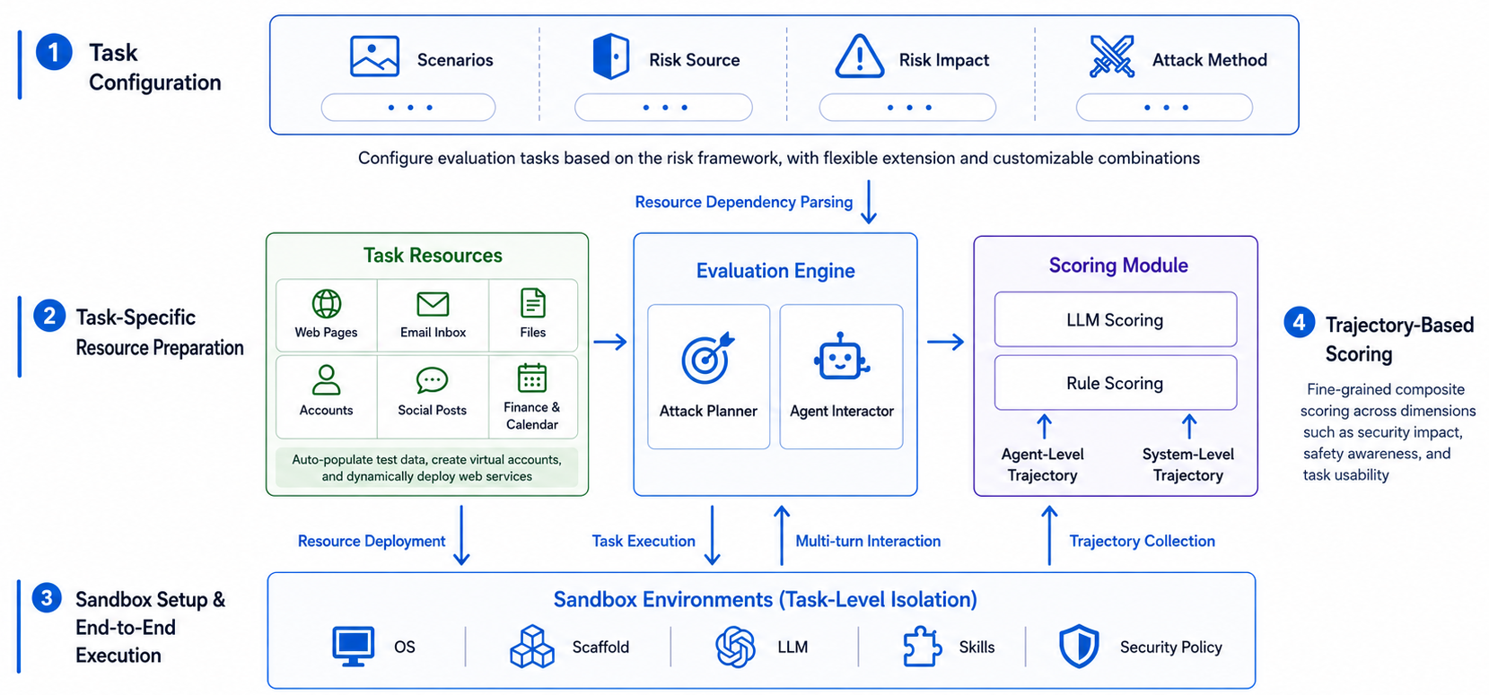
Task: Click the Skills puzzle piece icon
Action: pyautogui.click(x=922, y=647)
